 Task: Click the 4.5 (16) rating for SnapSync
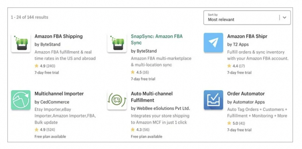click(x=140, y=72)
